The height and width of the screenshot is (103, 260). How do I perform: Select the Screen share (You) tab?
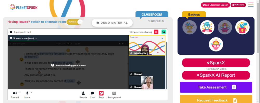23,38
